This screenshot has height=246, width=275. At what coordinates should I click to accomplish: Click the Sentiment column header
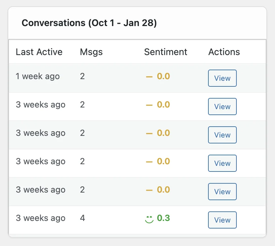click(x=166, y=52)
